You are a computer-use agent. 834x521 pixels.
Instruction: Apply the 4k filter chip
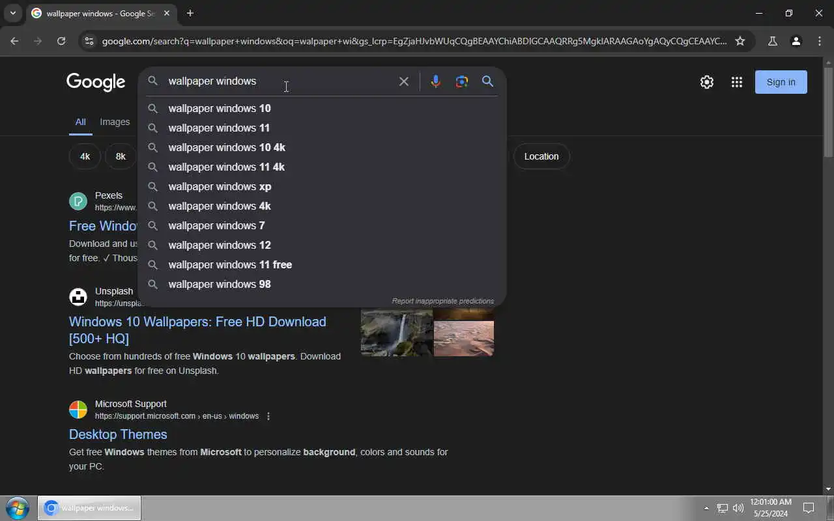click(x=85, y=156)
